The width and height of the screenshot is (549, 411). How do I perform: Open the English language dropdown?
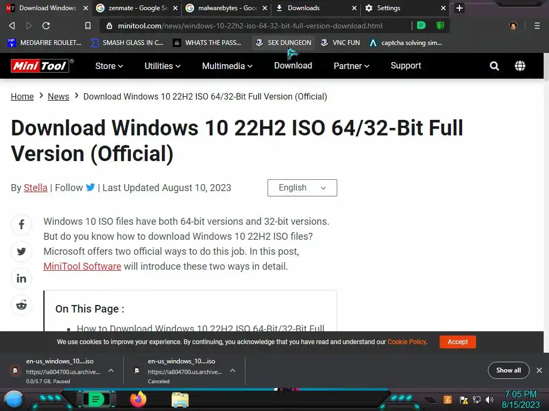(302, 188)
